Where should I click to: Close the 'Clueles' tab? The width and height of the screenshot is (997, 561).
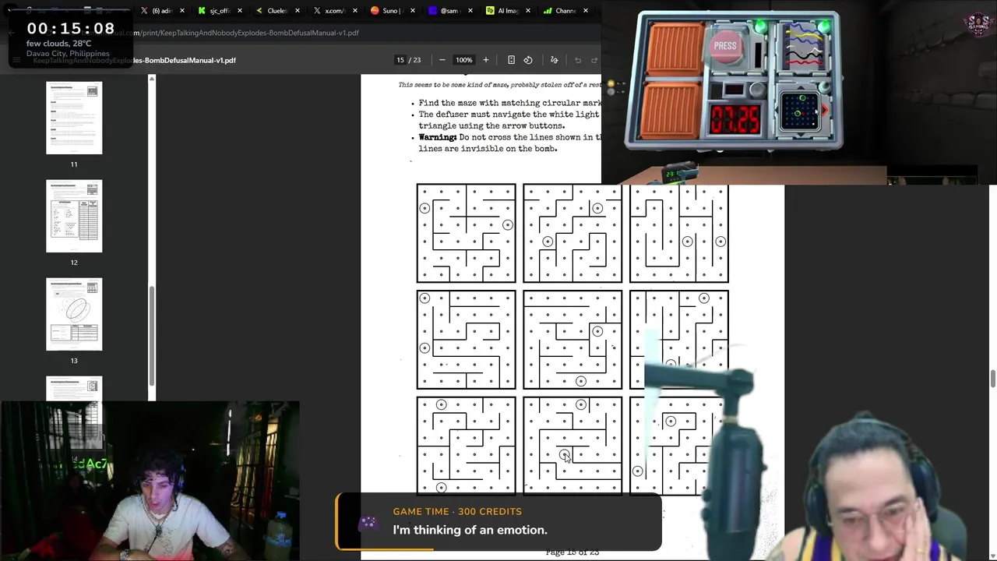click(298, 11)
